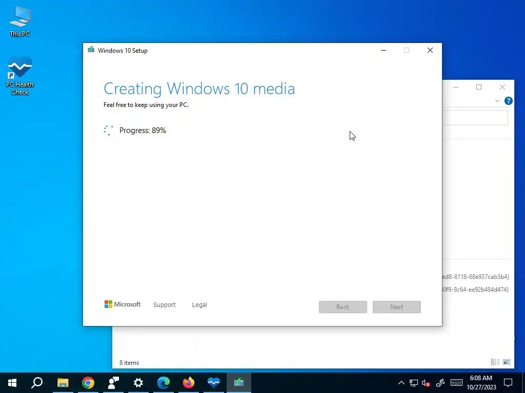Click the Microsoft logo in setup
The image size is (525, 393).
click(x=123, y=304)
